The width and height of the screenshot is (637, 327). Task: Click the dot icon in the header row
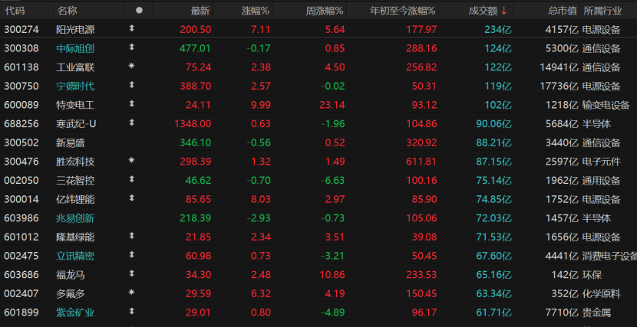click(139, 11)
